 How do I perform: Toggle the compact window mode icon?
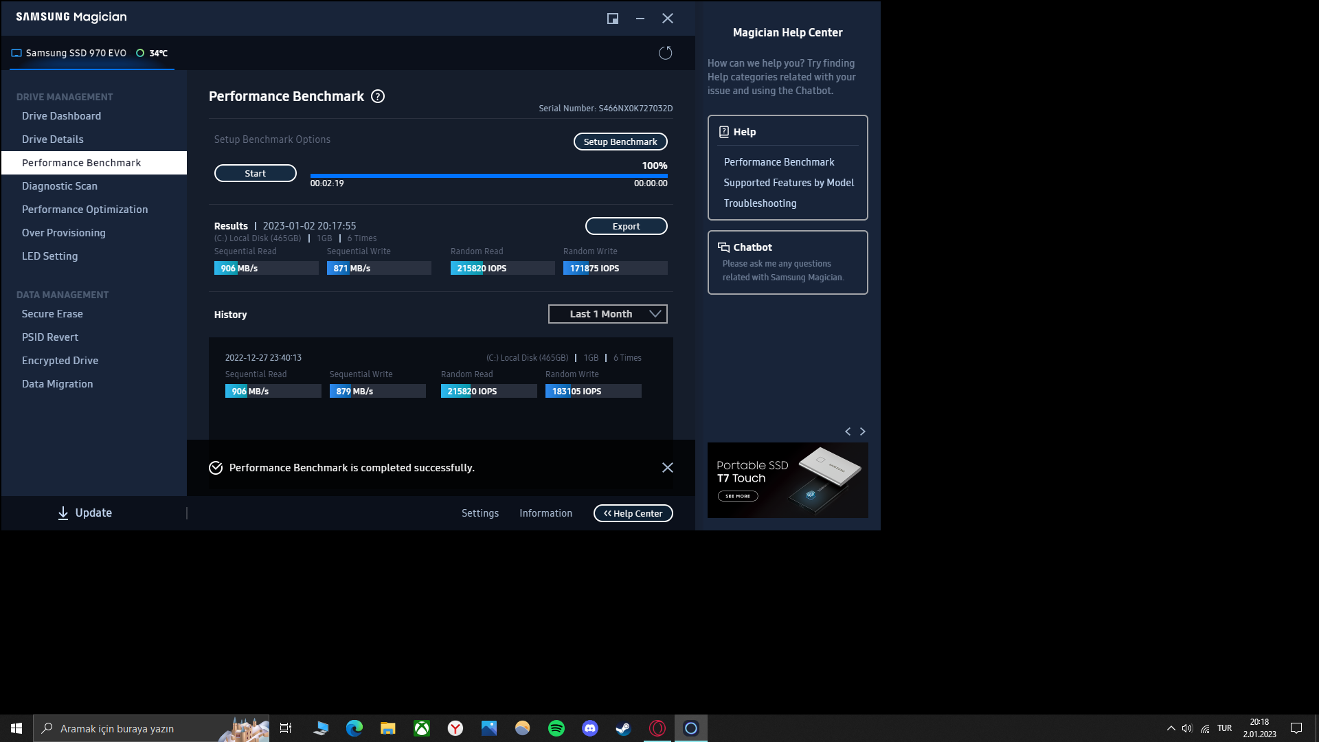(612, 19)
